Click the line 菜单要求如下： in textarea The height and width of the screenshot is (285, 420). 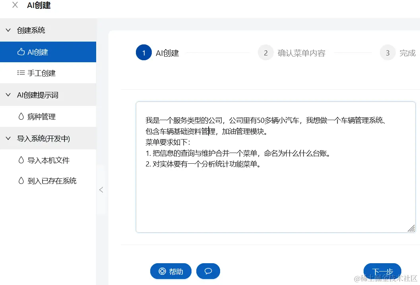(x=168, y=142)
